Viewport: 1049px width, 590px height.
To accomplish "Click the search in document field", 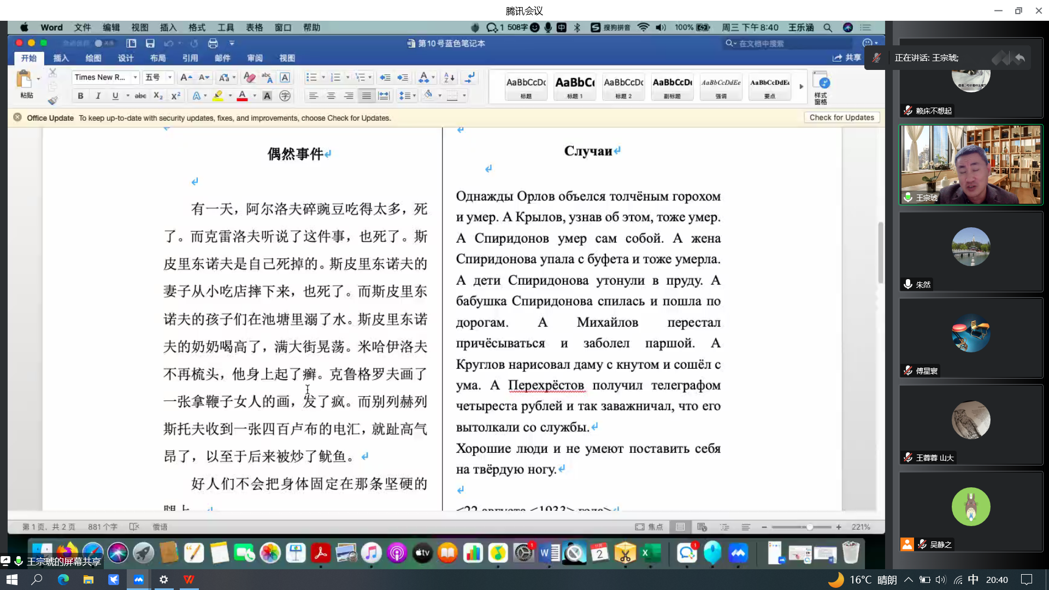I will click(787, 43).
